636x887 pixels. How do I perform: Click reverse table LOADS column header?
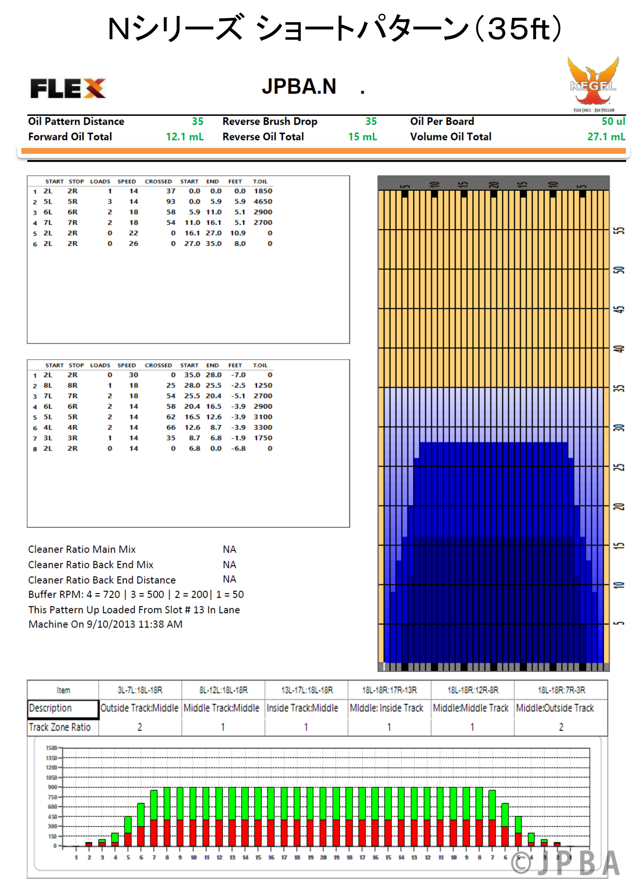(100, 365)
